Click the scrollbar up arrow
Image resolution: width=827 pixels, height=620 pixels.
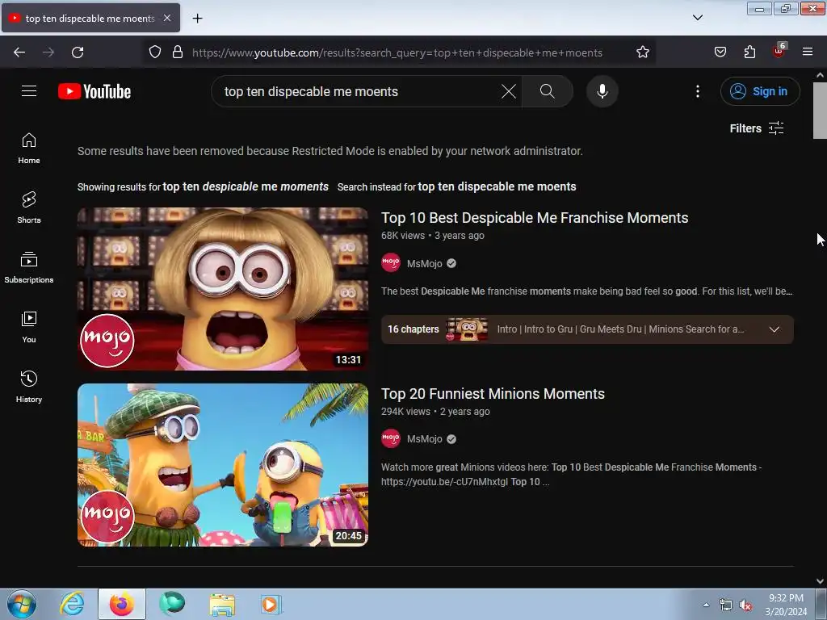tap(820, 75)
